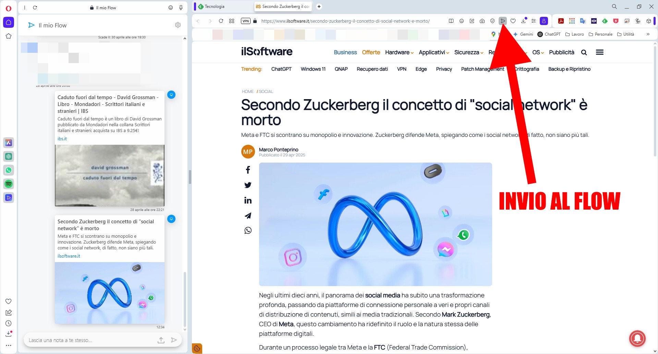
Task: Open the Downloads icon in the sidebar
Action: coord(9,334)
